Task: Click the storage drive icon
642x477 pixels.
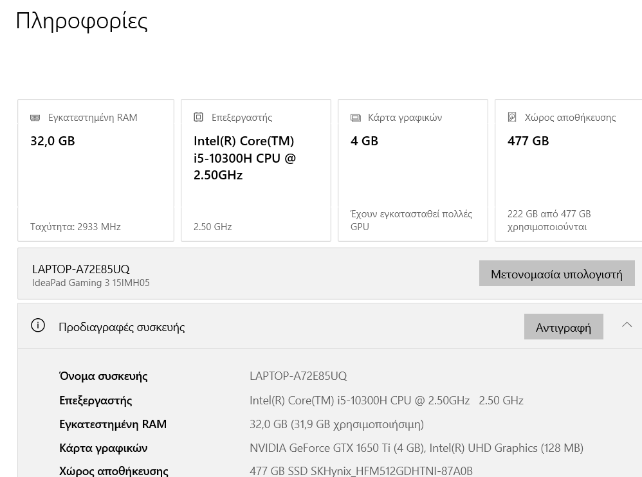Action: pos(512,118)
